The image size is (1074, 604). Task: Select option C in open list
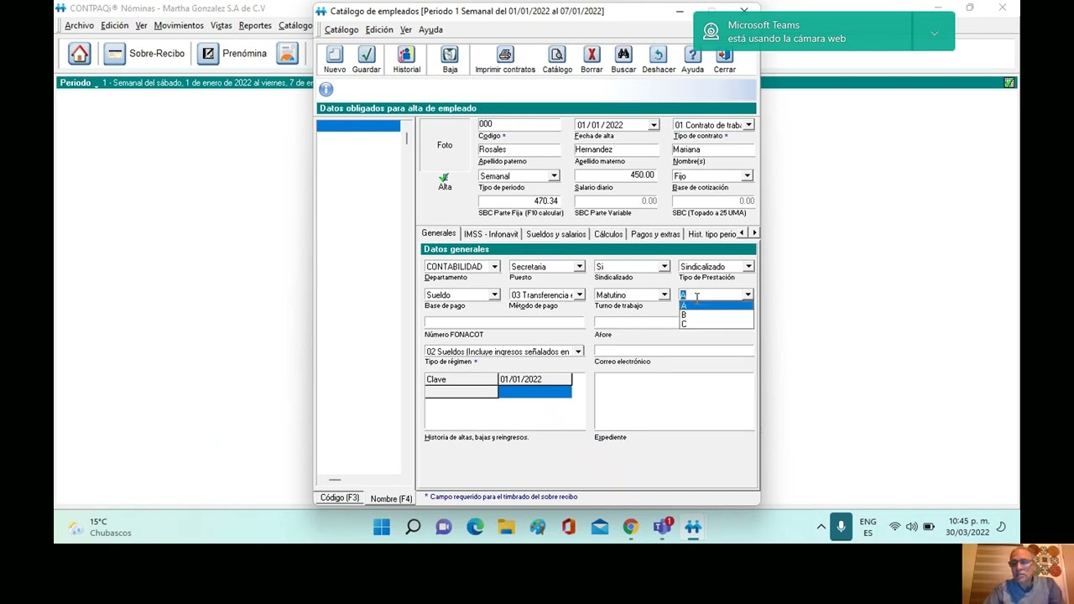(x=716, y=325)
